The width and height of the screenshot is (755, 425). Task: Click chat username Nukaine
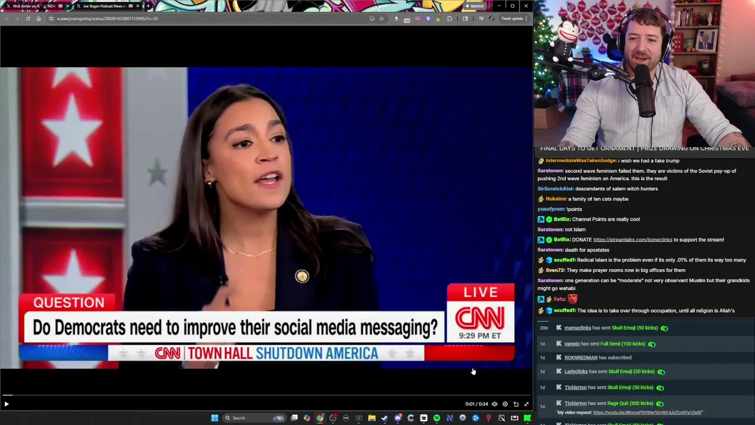556,199
